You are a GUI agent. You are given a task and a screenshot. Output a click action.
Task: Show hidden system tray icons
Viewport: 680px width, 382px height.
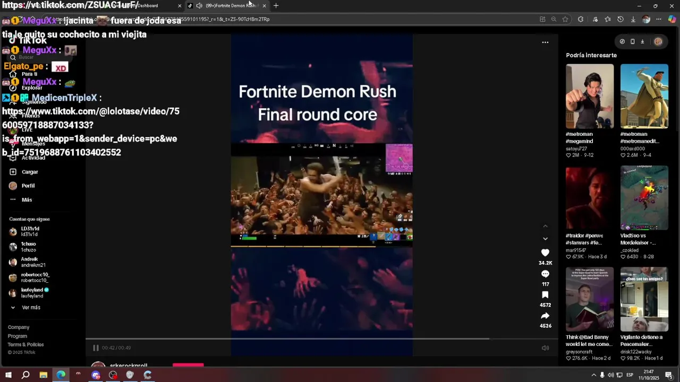coord(594,375)
